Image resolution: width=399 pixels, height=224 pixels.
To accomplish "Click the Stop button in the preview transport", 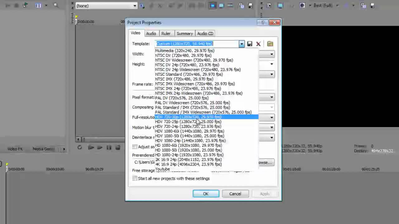I will 118,148.
